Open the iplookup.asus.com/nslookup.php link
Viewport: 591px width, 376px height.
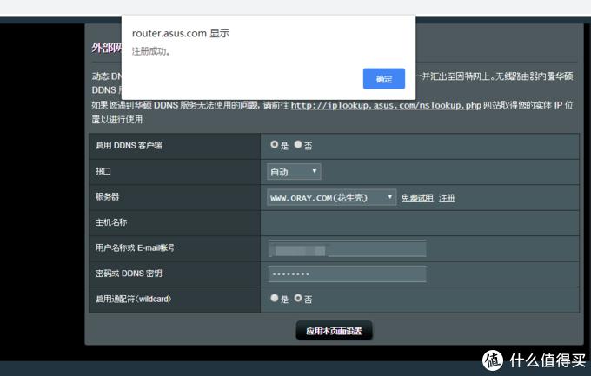[386, 105]
